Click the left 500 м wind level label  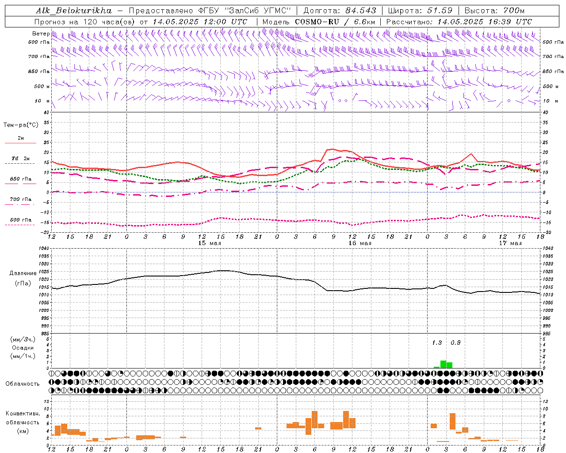[42, 86]
